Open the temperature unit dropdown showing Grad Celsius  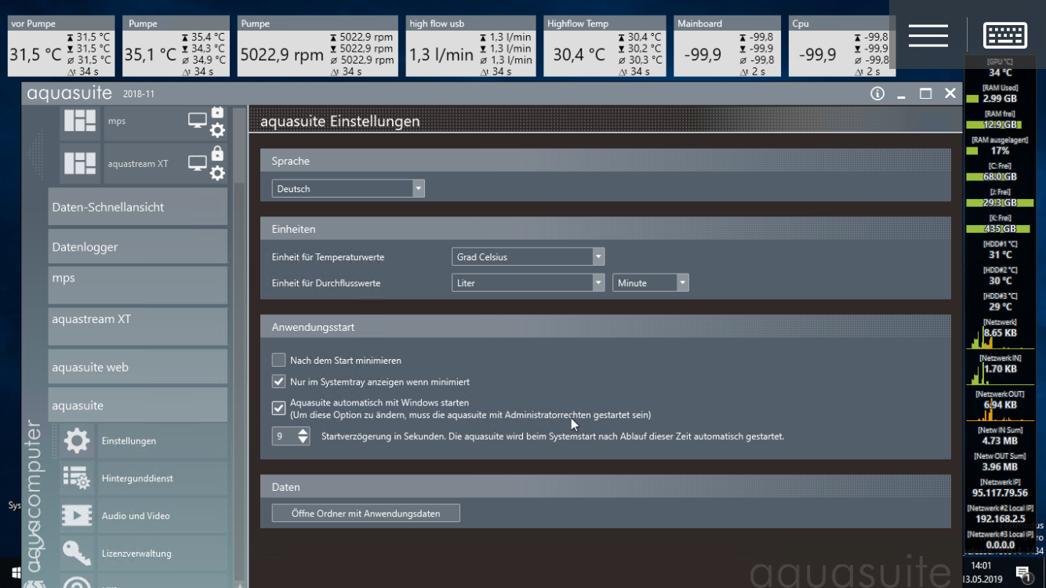pos(528,257)
